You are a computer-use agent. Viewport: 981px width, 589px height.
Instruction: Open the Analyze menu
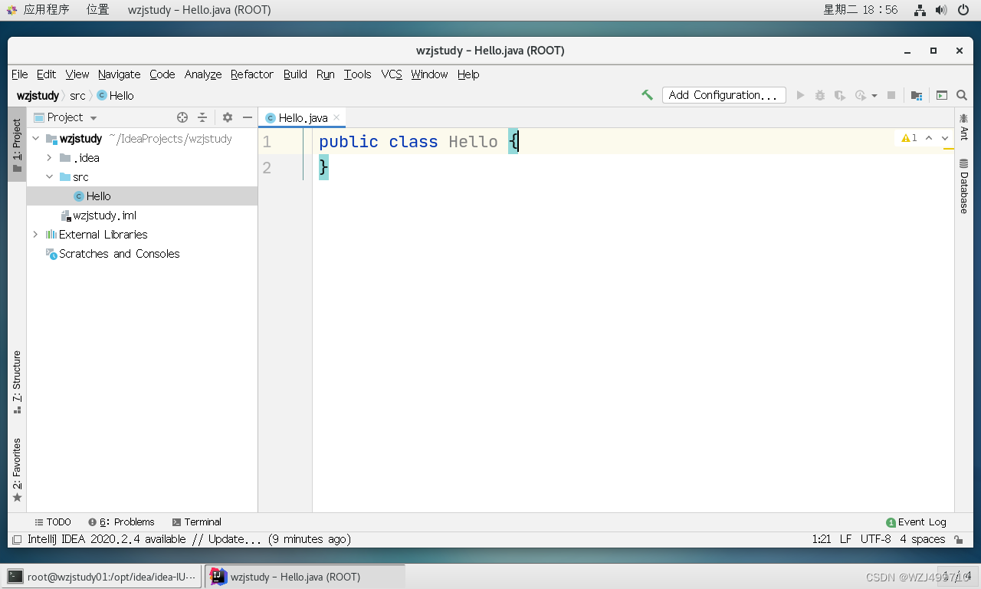tap(203, 74)
